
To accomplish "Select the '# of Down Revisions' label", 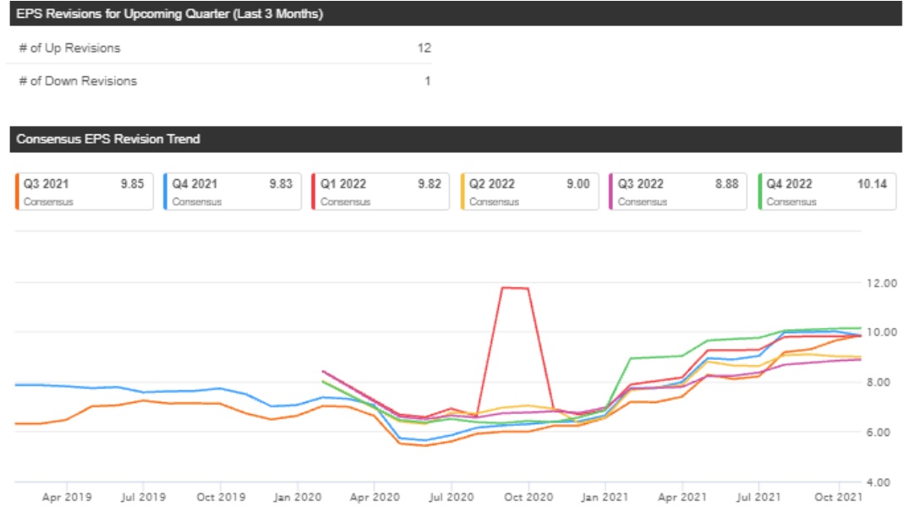I will [78, 81].
